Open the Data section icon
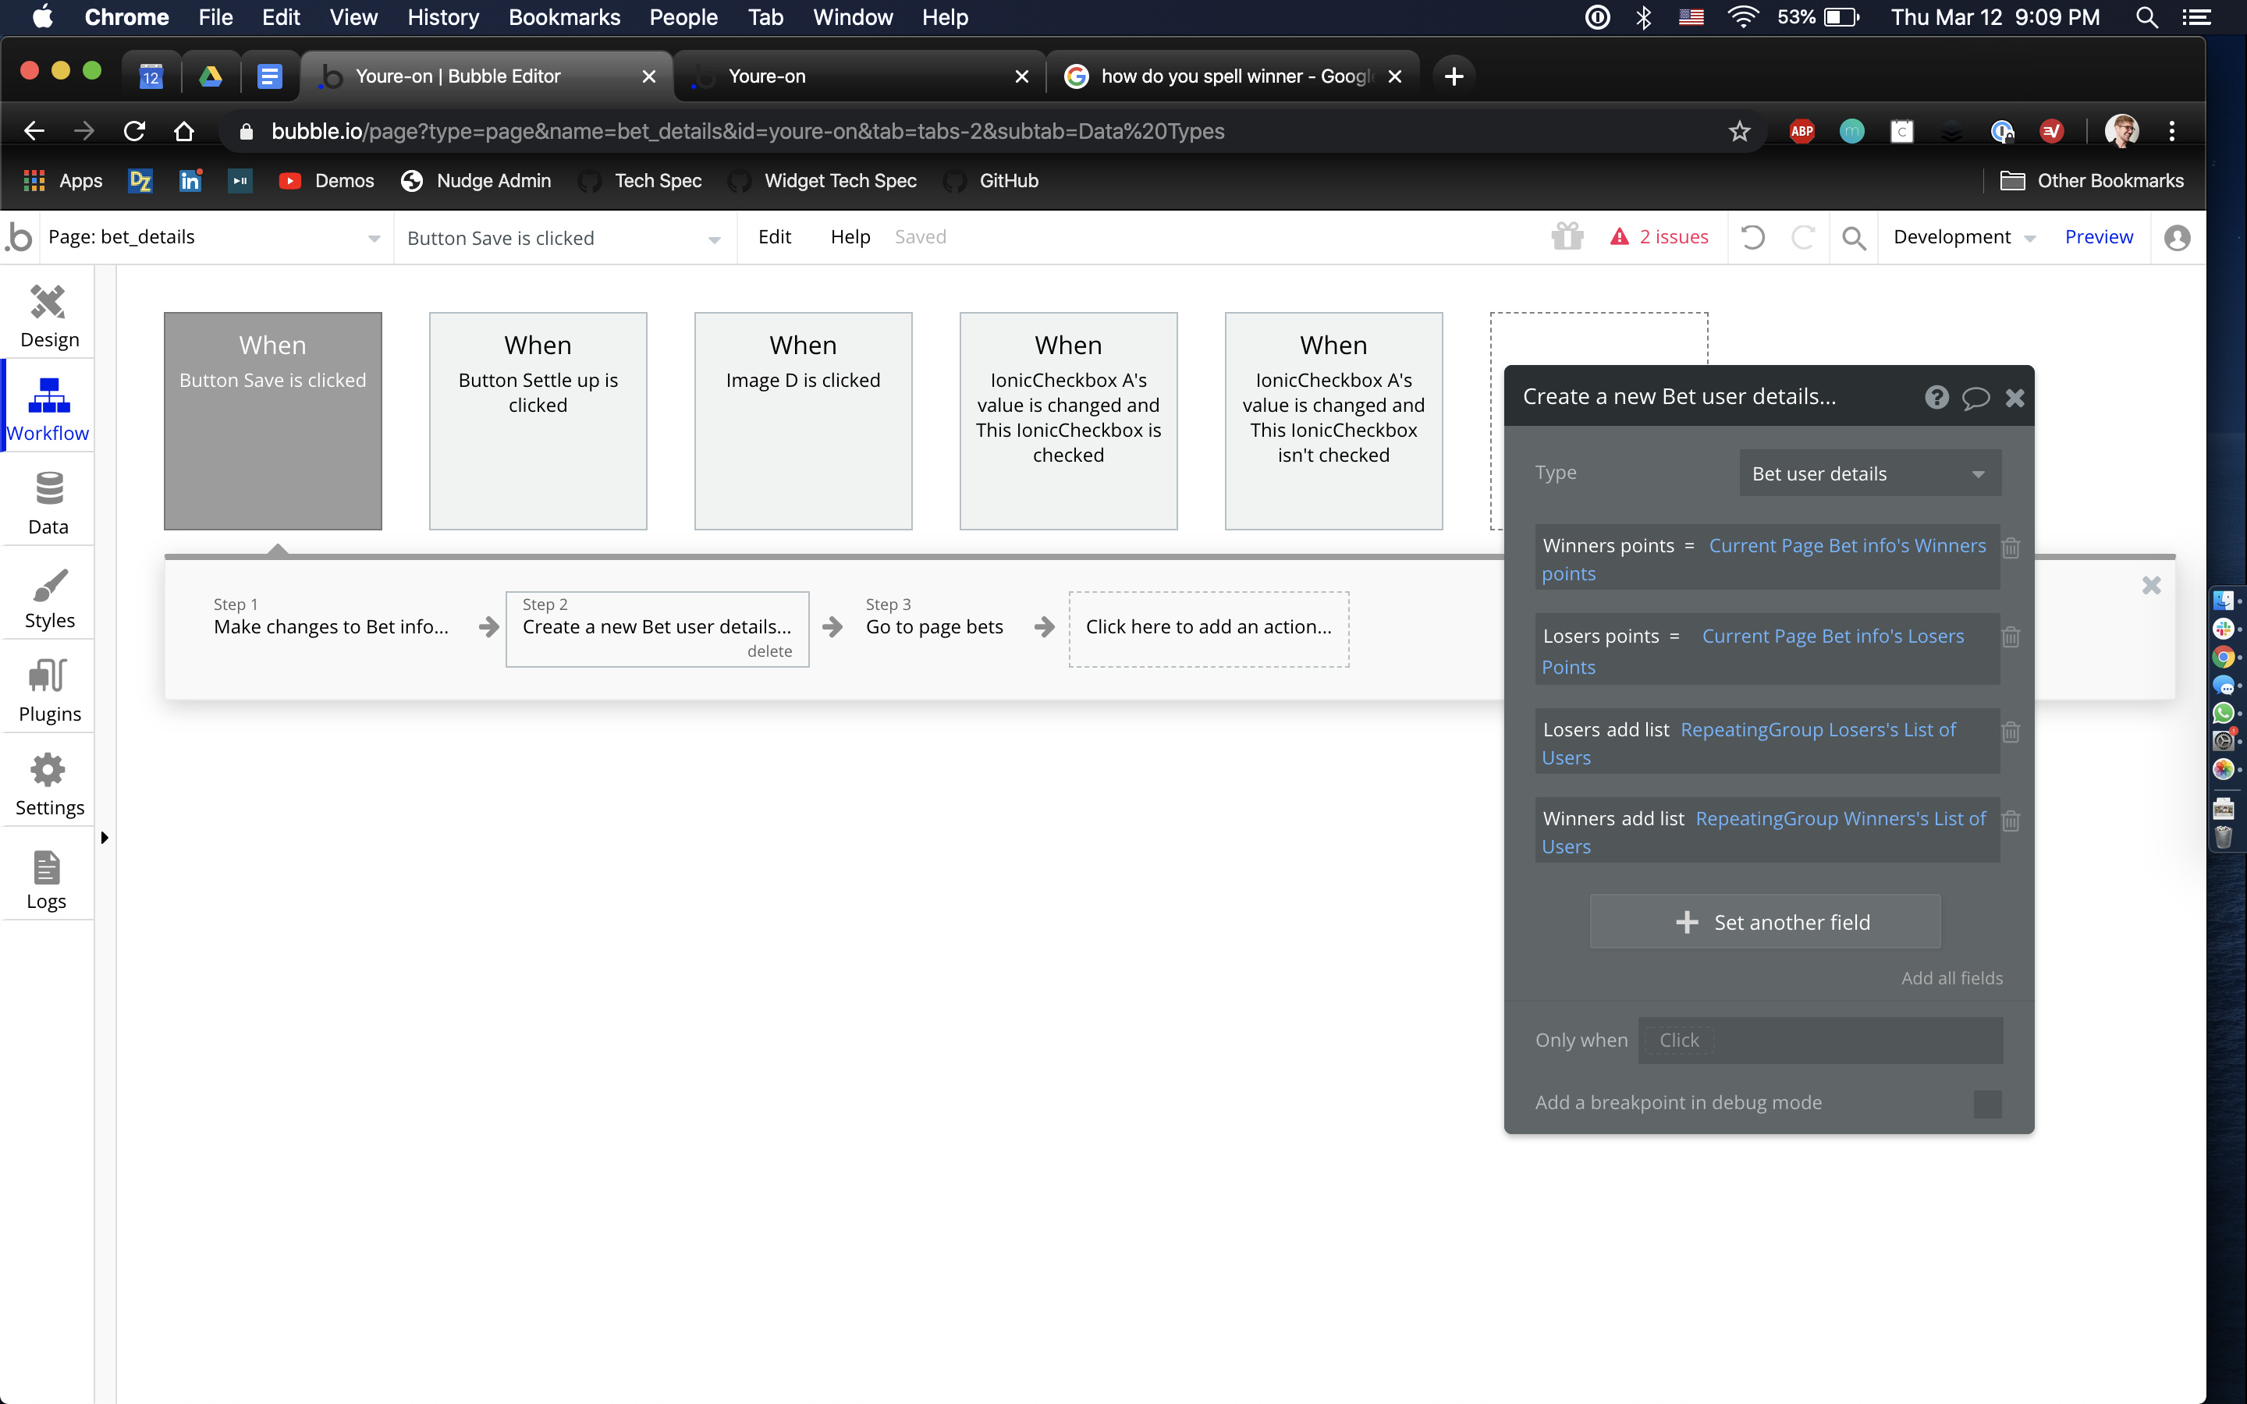Image resolution: width=2247 pixels, height=1404 pixels. click(48, 489)
